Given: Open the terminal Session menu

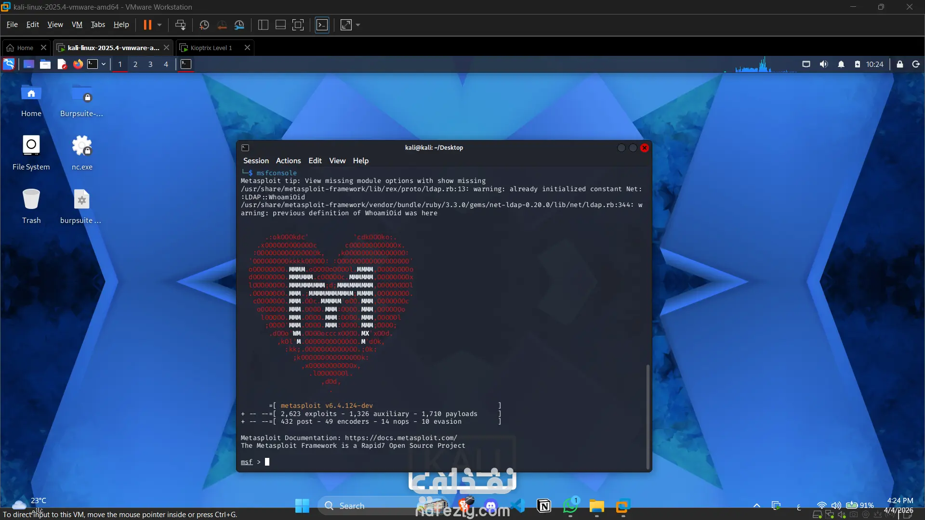Looking at the screenshot, I should 256,161.
